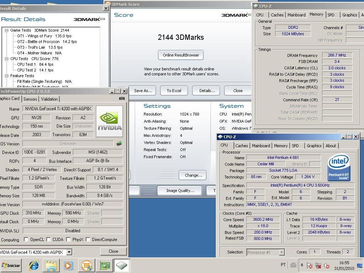
Task: Open Internet Explorer from the taskbar
Action: (34, 265)
